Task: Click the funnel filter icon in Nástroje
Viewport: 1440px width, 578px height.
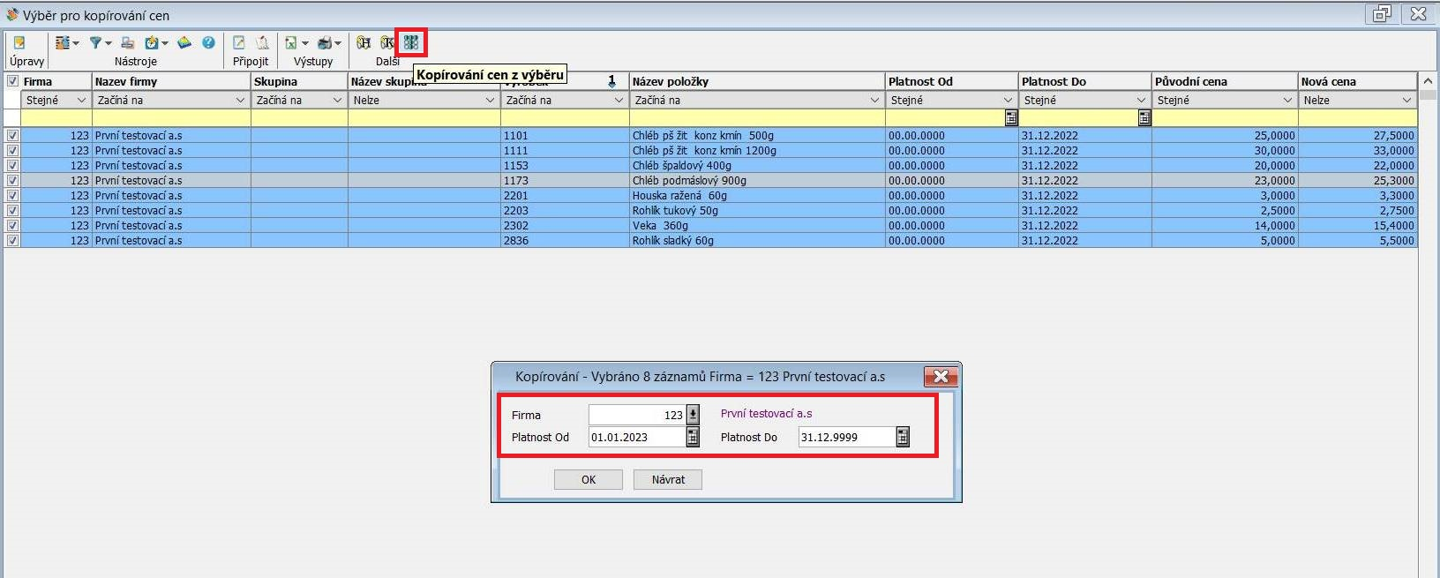Action: (95, 42)
